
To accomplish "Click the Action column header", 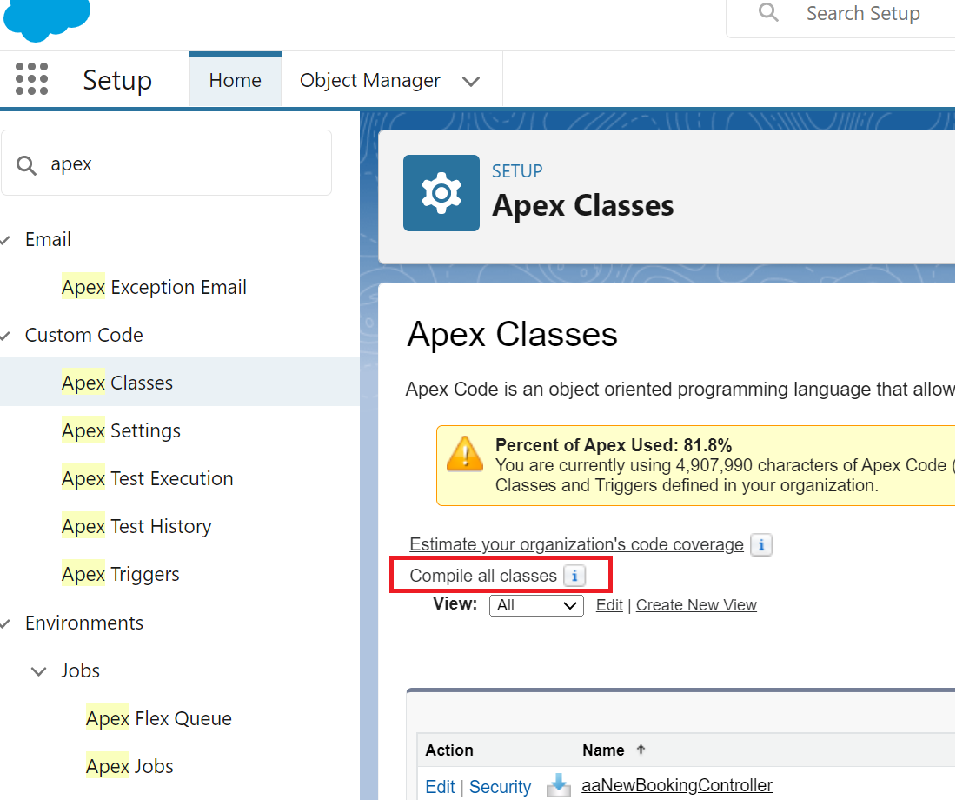I will [449, 750].
